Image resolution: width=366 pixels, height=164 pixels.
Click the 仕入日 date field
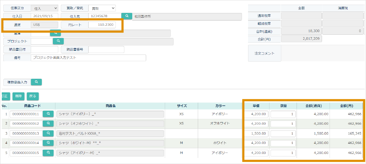(44, 16)
